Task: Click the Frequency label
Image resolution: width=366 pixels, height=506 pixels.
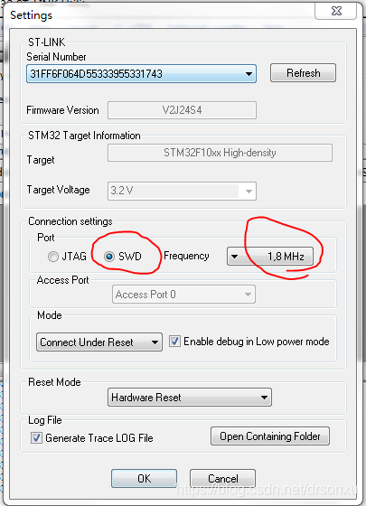Action: pos(186,256)
